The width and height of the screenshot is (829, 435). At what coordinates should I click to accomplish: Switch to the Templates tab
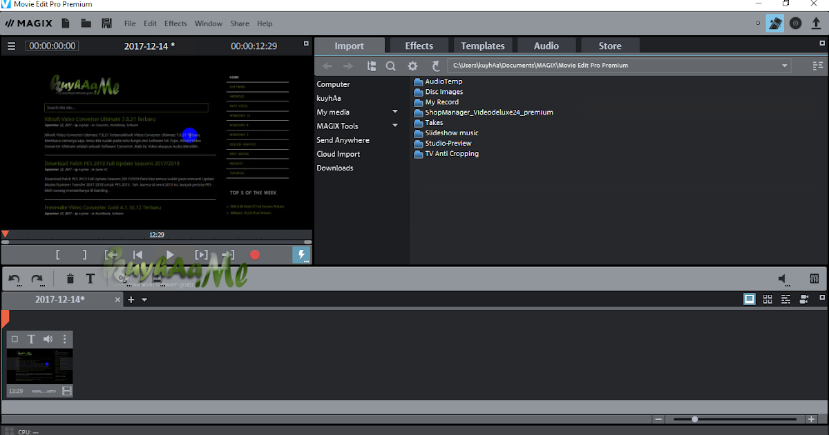[x=483, y=46]
